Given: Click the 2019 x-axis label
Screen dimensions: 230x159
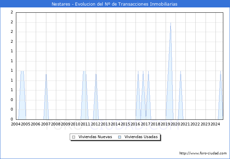Looking at the screenshot, I should pos(165,124).
